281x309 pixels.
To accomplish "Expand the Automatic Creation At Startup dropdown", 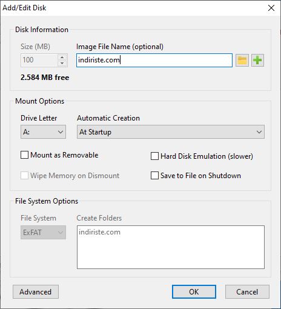I will click(171, 132).
